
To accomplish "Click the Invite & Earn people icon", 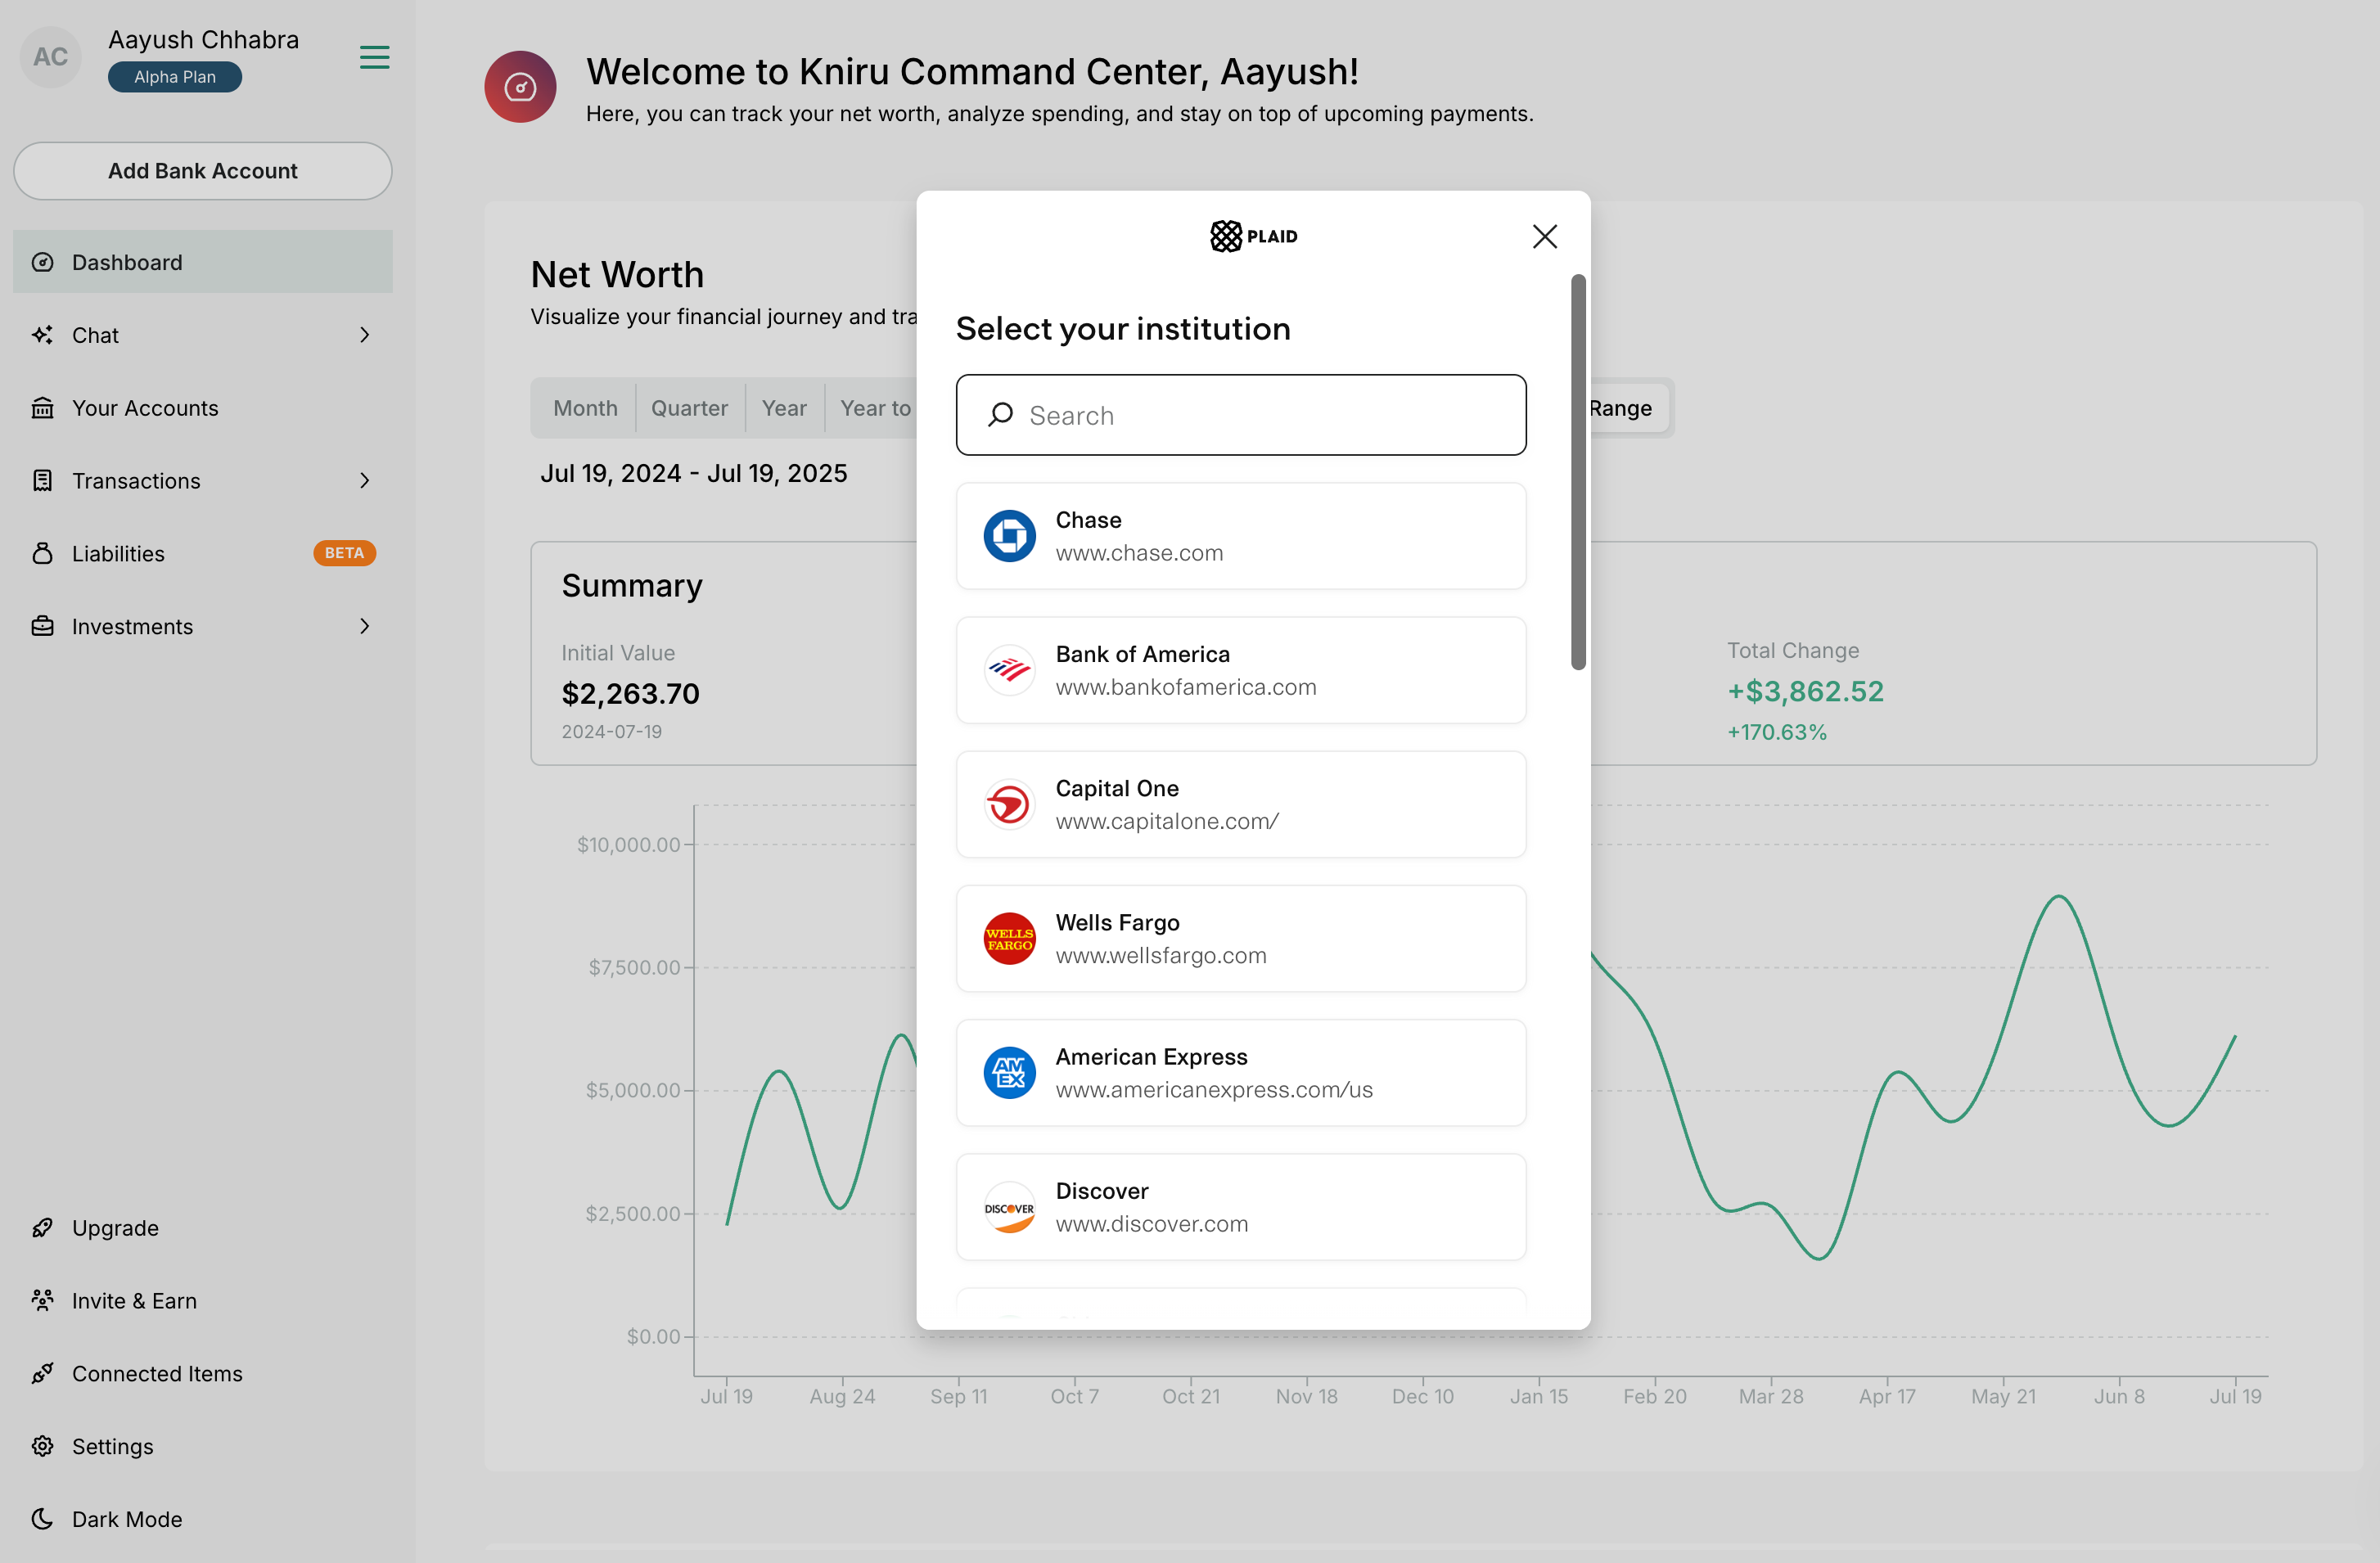I will tap(42, 1300).
